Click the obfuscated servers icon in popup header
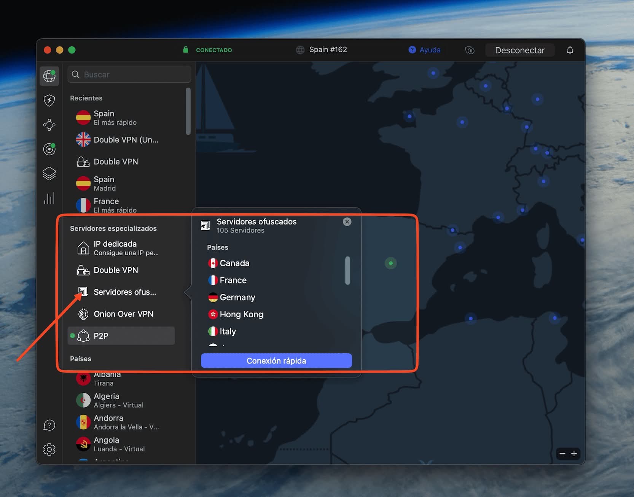Image resolution: width=634 pixels, height=497 pixels. (x=205, y=226)
